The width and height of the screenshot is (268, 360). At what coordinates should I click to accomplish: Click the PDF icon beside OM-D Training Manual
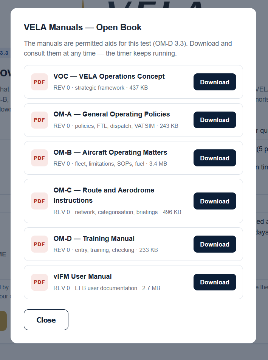coord(39,244)
